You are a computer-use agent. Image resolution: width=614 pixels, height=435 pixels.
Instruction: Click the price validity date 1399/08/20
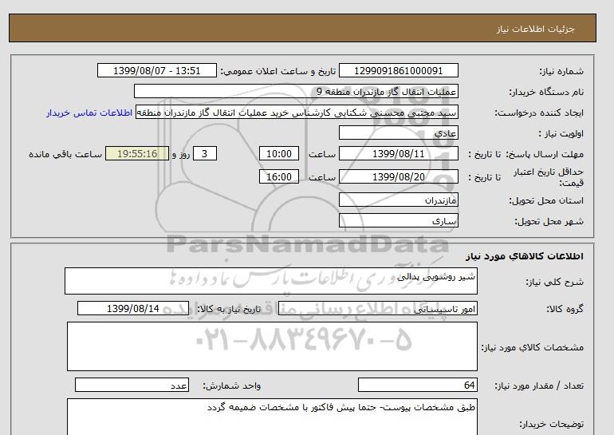coord(398,176)
